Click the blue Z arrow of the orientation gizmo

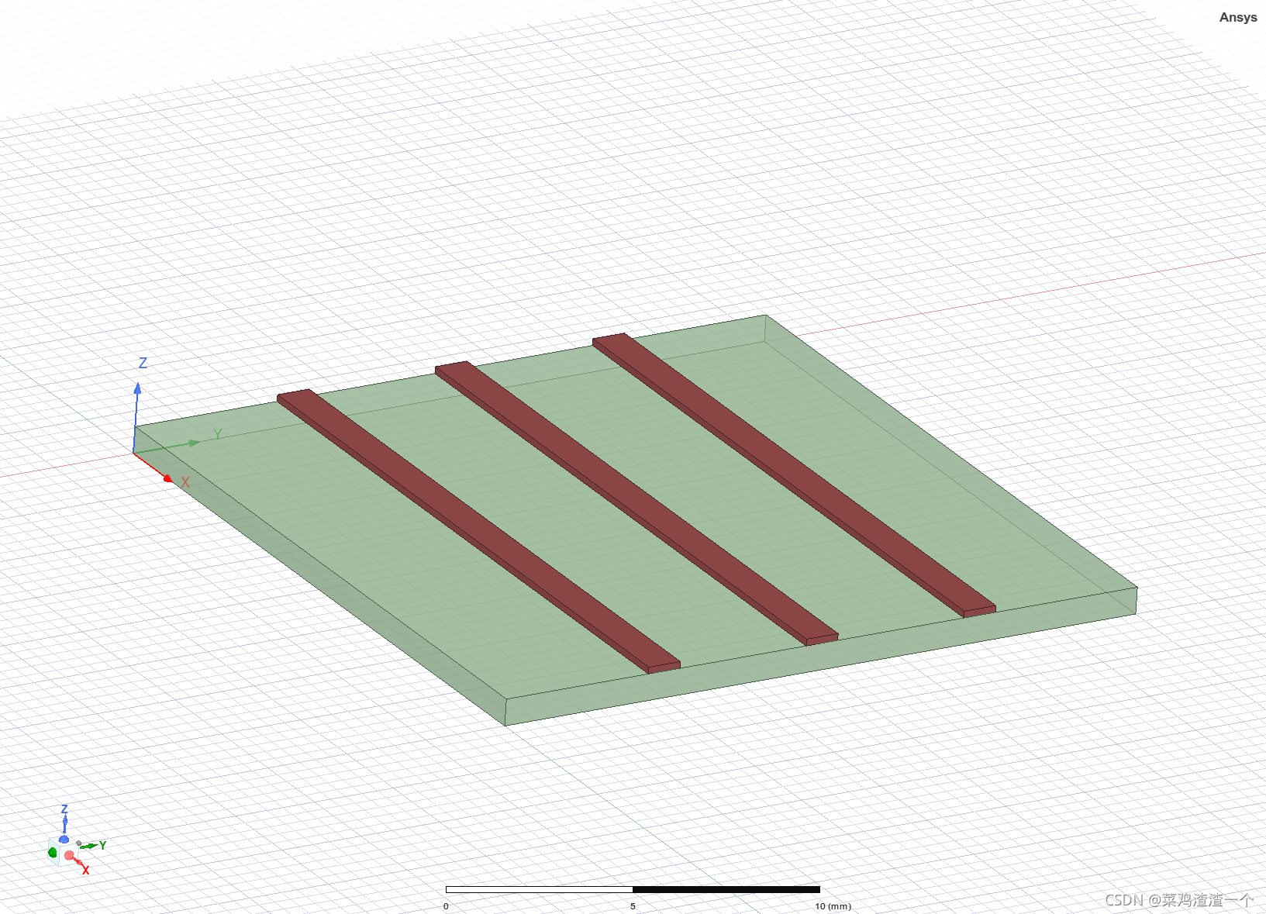pos(64,822)
